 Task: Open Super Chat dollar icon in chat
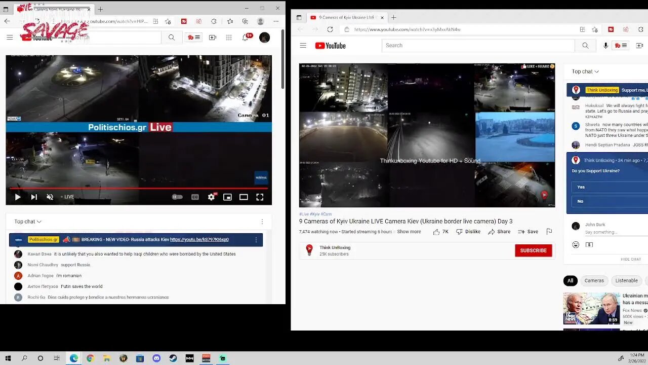[x=589, y=245]
